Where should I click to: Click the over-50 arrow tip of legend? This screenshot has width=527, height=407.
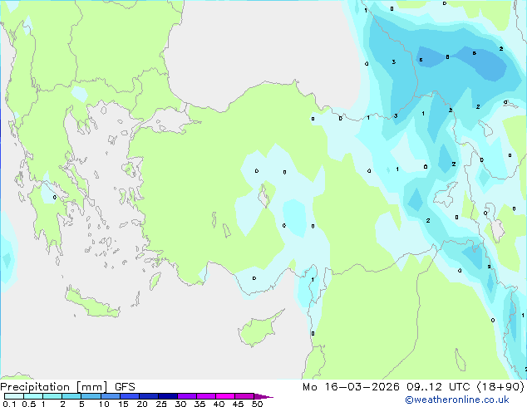263,396
